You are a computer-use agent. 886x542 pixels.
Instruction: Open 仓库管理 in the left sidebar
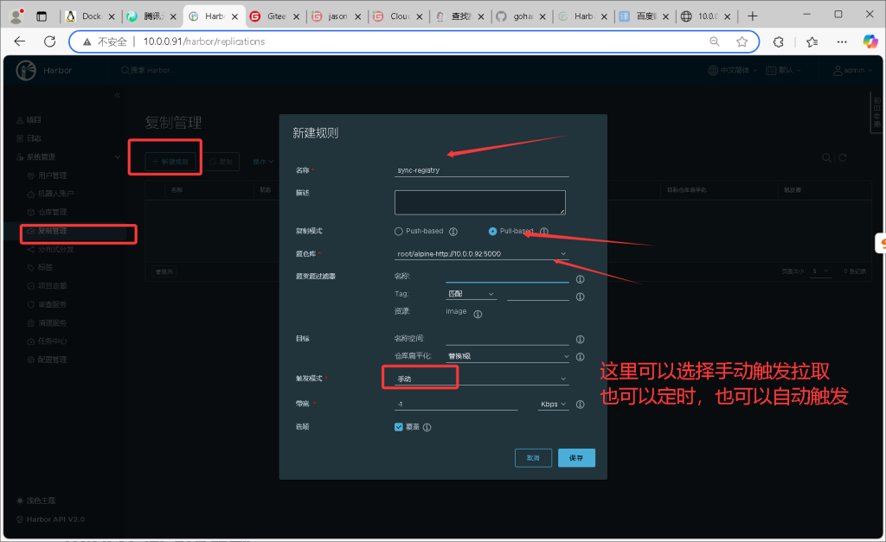[x=52, y=212]
